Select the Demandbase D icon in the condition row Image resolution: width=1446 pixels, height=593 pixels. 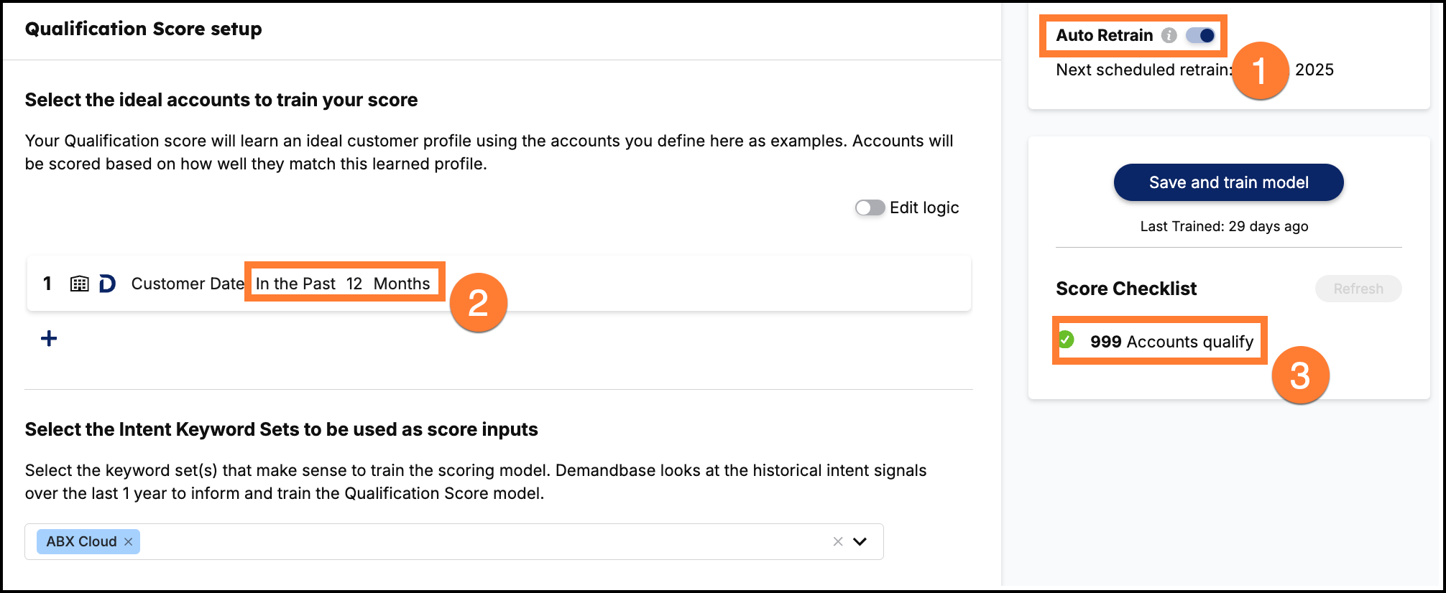point(106,284)
